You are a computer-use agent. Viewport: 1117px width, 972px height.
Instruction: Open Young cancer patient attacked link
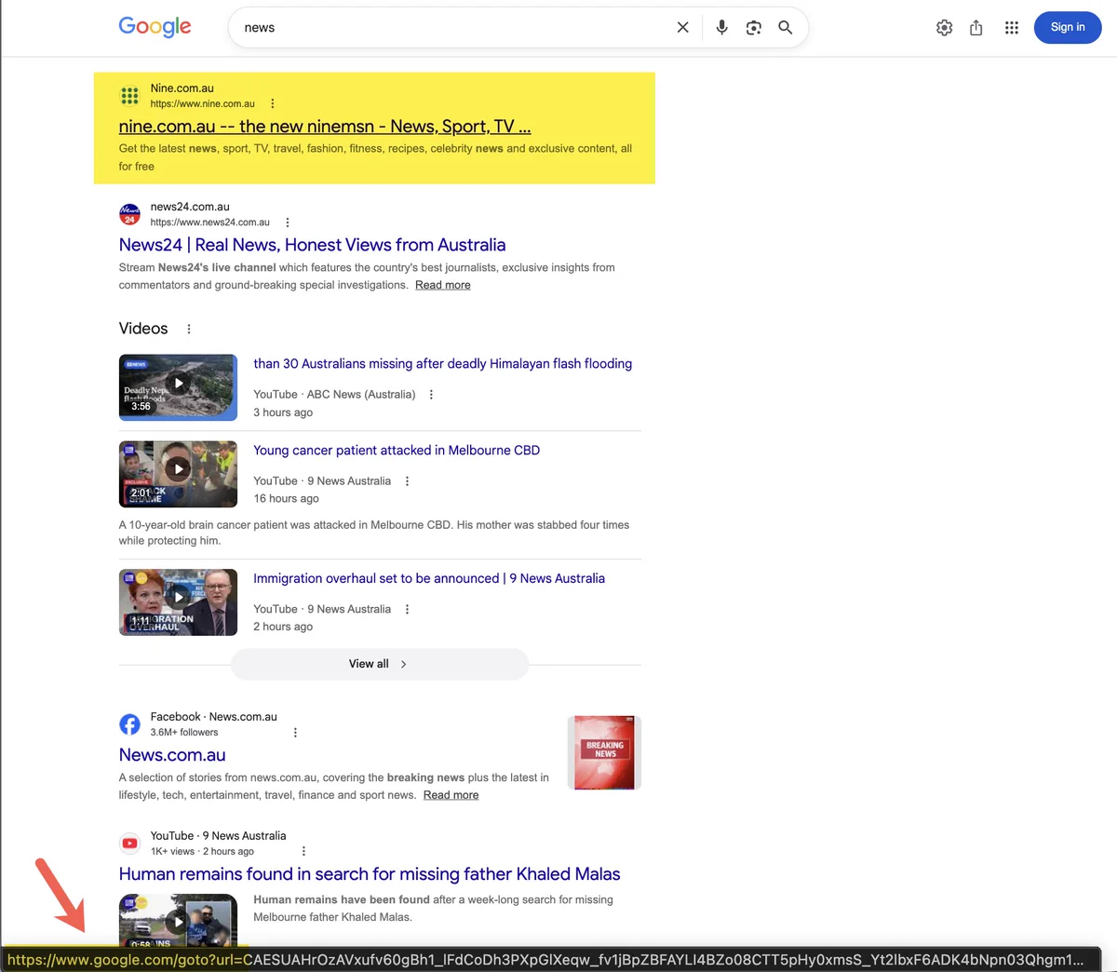[397, 451]
